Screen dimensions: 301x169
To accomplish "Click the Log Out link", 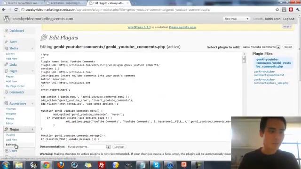I will pyautogui.click(x=289, y=19).
